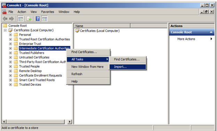This screenshot has height=131, width=217.
Task: Click the tree pane scroll left arrow
Action: pos(4,122)
